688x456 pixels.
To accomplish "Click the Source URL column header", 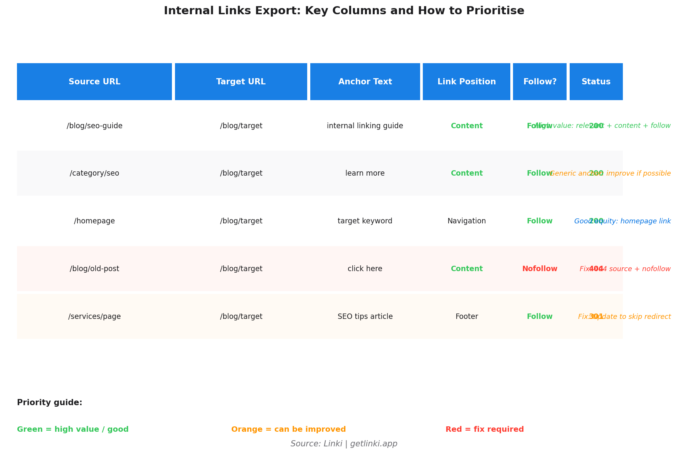I will [94, 82].
